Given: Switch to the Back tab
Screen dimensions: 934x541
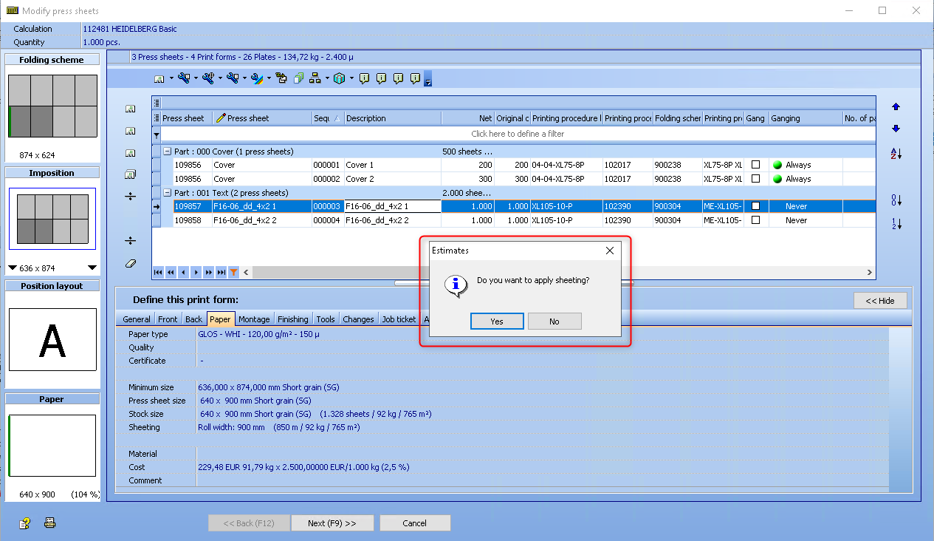Looking at the screenshot, I should tap(193, 319).
